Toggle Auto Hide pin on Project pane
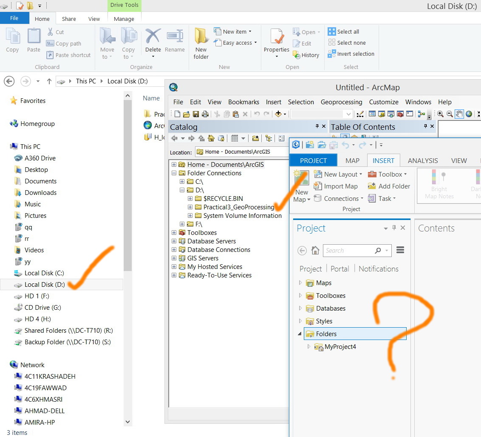This screenshot has height=437, width=481. pyautogui.click(x=394, y=228)
